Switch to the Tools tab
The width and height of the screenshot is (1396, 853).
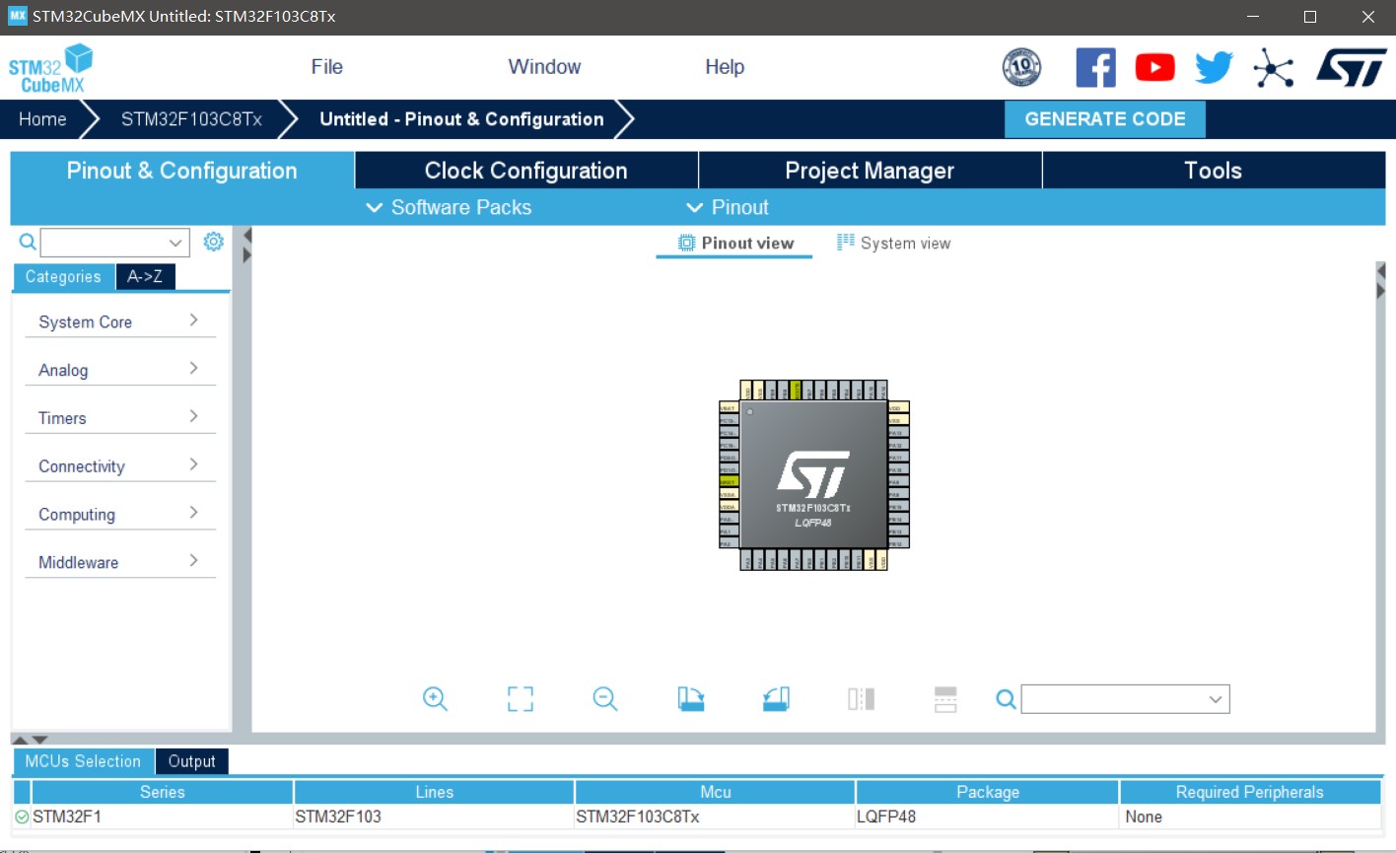pos(1213,171)
